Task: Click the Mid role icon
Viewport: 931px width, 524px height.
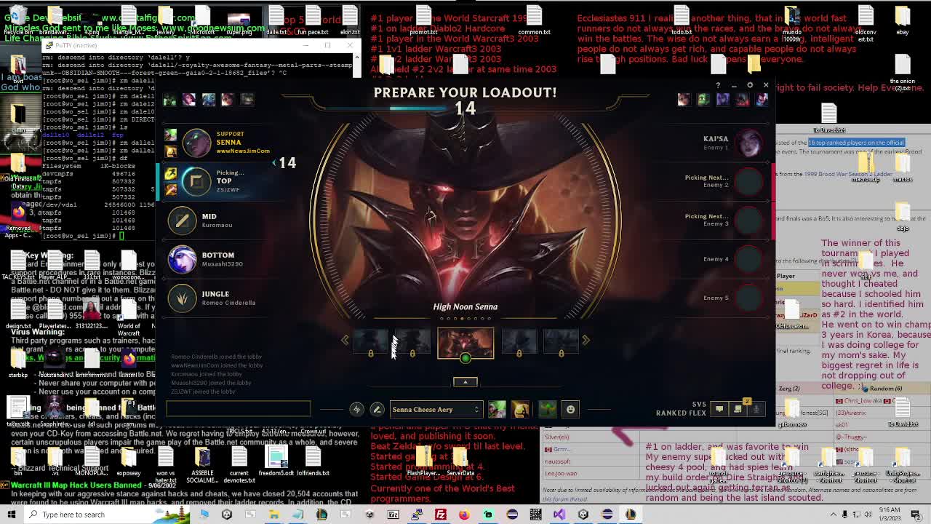Action: (x=183, y=220)
